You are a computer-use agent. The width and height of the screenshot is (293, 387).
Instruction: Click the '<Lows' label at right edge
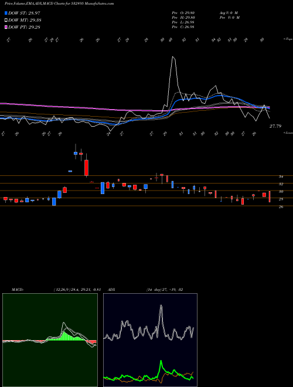[x=288, y=133]
